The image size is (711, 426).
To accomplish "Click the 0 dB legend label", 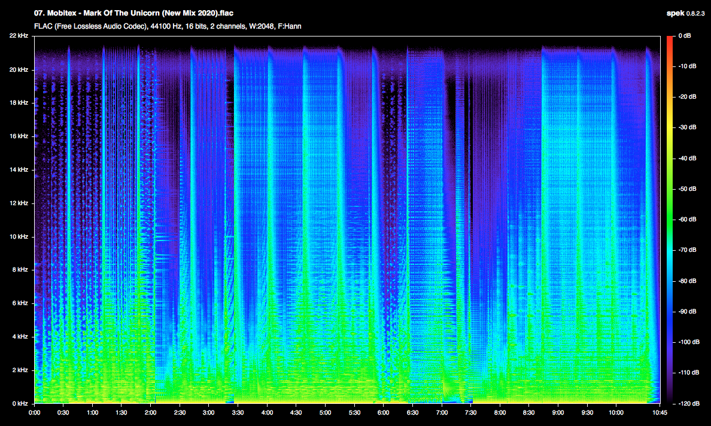I will pos(685,35).
